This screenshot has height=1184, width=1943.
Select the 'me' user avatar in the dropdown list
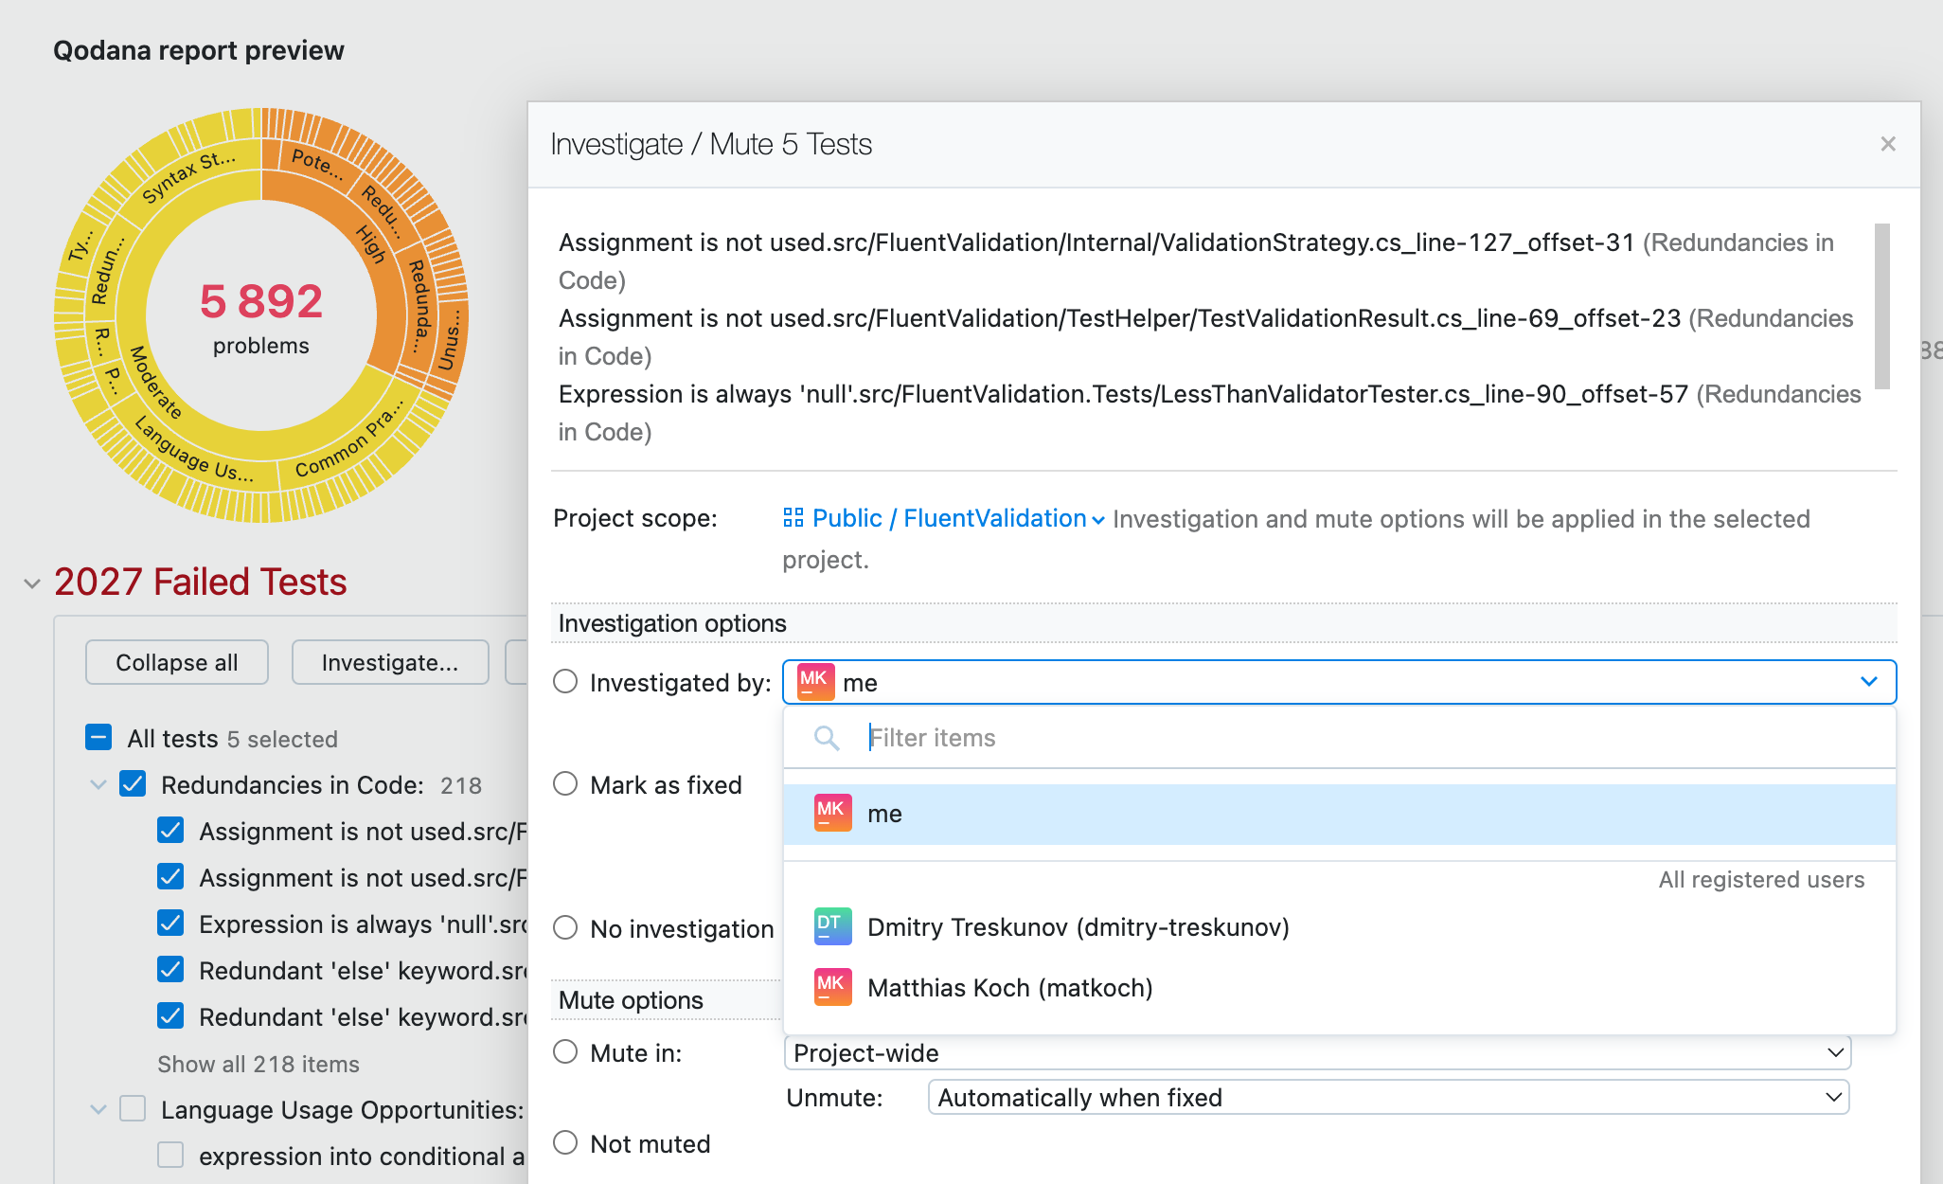tap(832, 813)
